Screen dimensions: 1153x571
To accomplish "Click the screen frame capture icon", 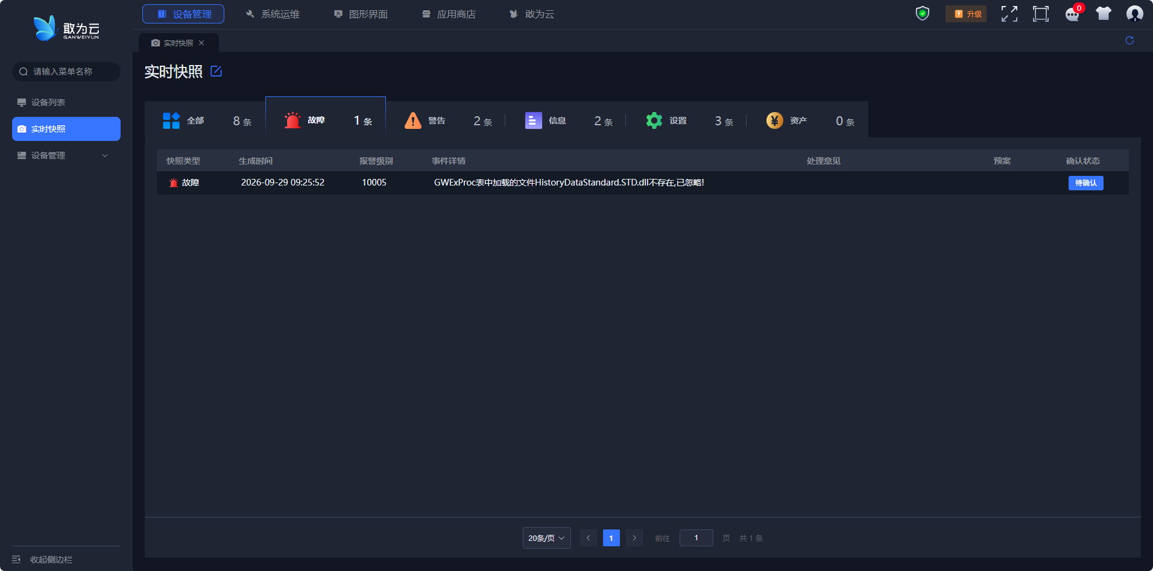I will click(1041, 14).
